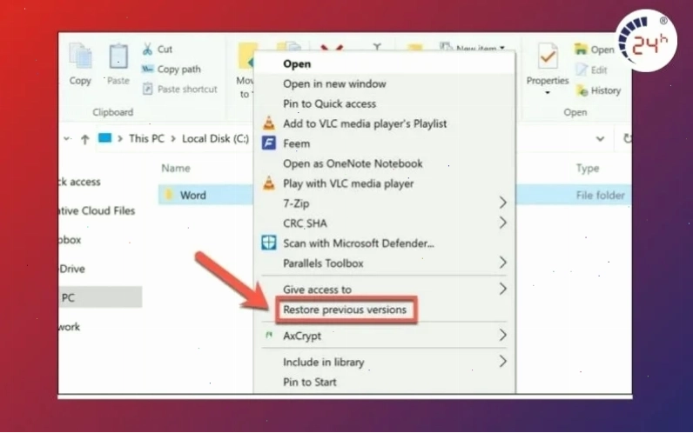
Task: Click This PC in the address path
Action: click(x=146, y=138)
